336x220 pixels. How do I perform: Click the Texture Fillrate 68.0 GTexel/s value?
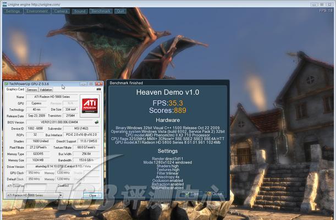[x=86, y=147]
